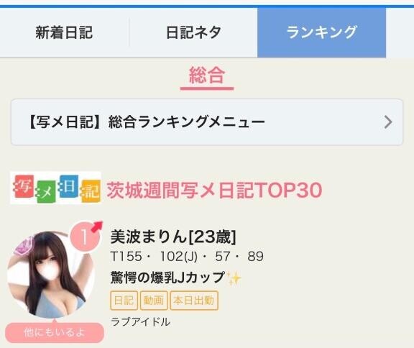414x348 pixels.
Task: Open the ラブアイドル shop link
Action: coord(140,322)
